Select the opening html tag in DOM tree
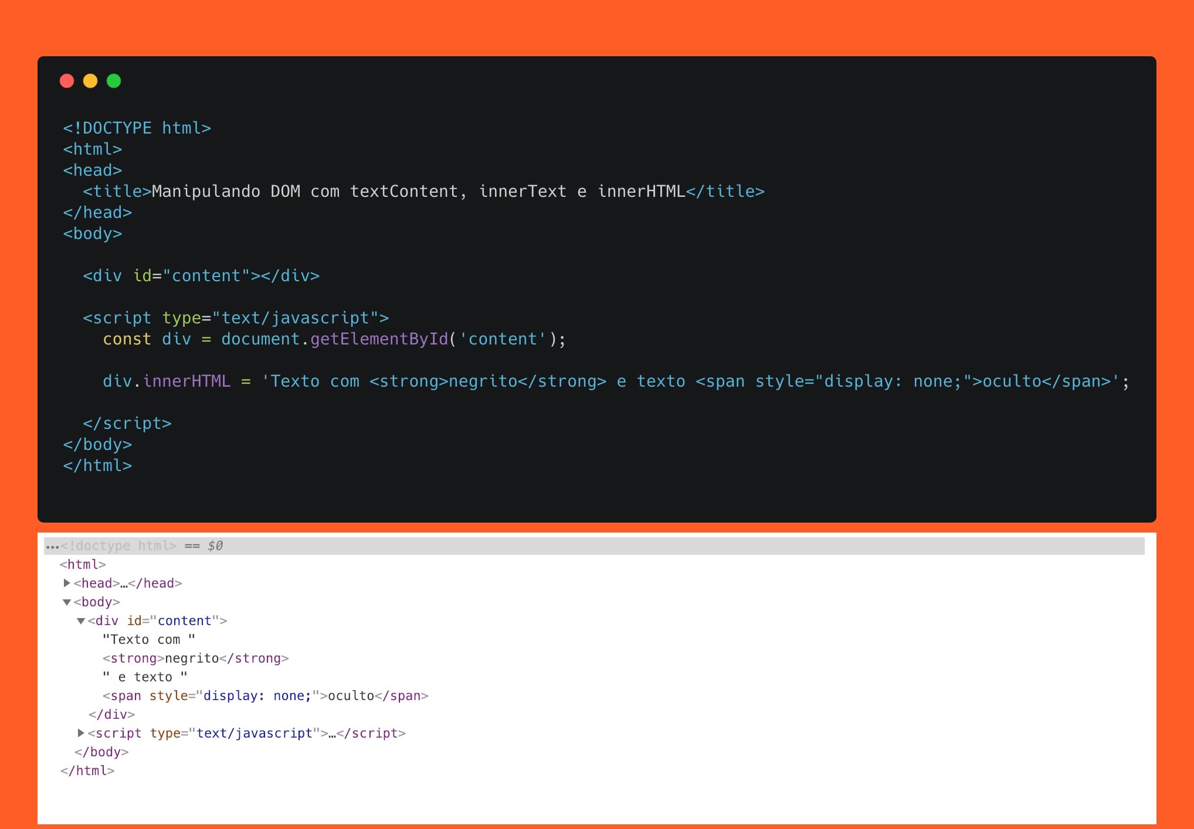1194x829 pixels. tap(83, 564)
